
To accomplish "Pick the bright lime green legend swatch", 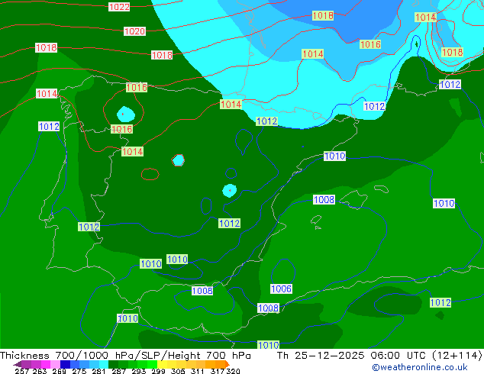I will (x=152, y=364).
